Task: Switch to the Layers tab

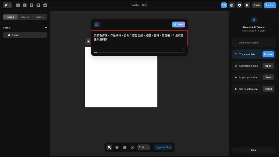Action: (25, 17)
